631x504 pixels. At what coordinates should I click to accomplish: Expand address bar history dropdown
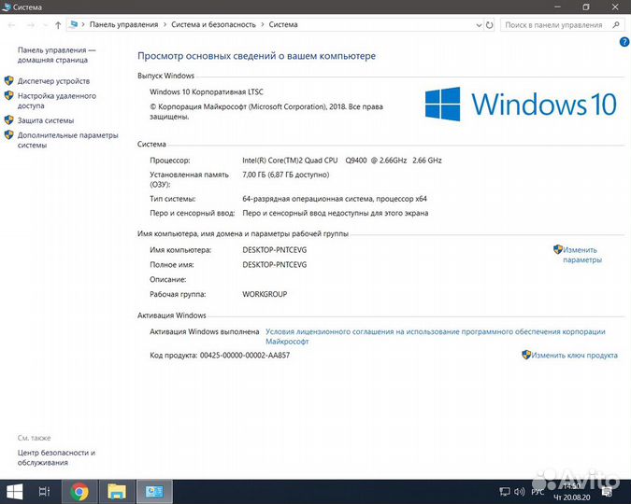click(x=479, y=25)
